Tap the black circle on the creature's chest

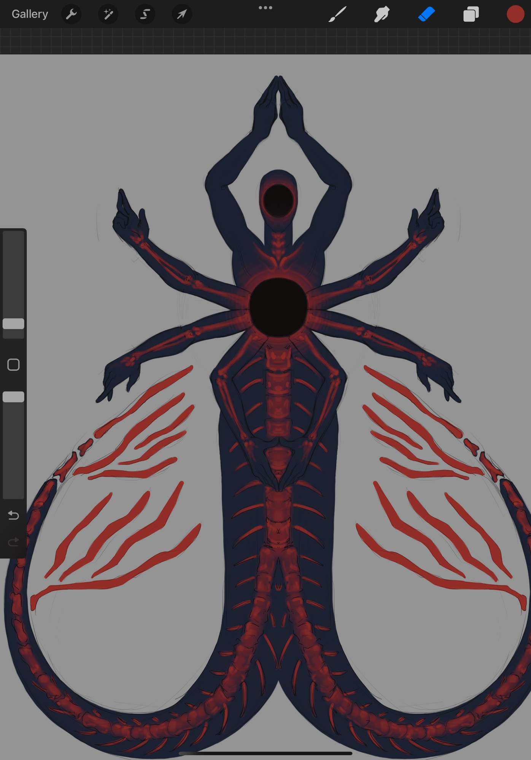pos(278,307)
